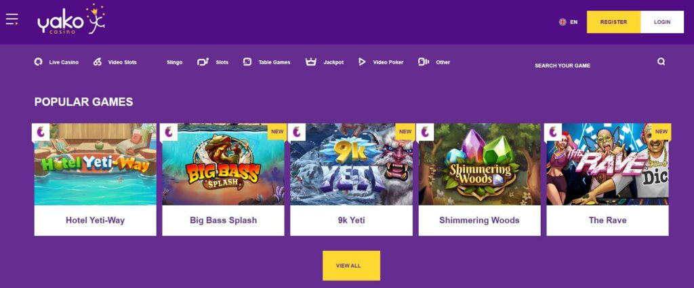Image resolution: width=694 pixels, height=288 pixels.
Task: Click the Slots machine icon
Action: 203,62
